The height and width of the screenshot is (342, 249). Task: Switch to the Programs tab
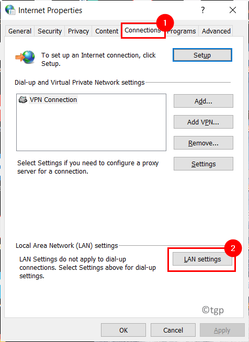coord(182,31)
